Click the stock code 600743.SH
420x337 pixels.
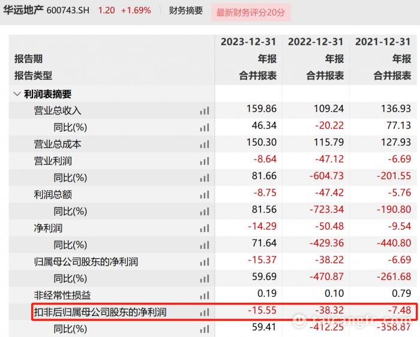pos(68,10)
